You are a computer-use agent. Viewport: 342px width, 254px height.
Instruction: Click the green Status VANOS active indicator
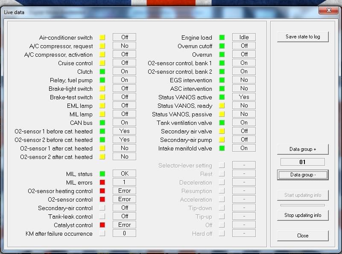[x=222, y=97]
